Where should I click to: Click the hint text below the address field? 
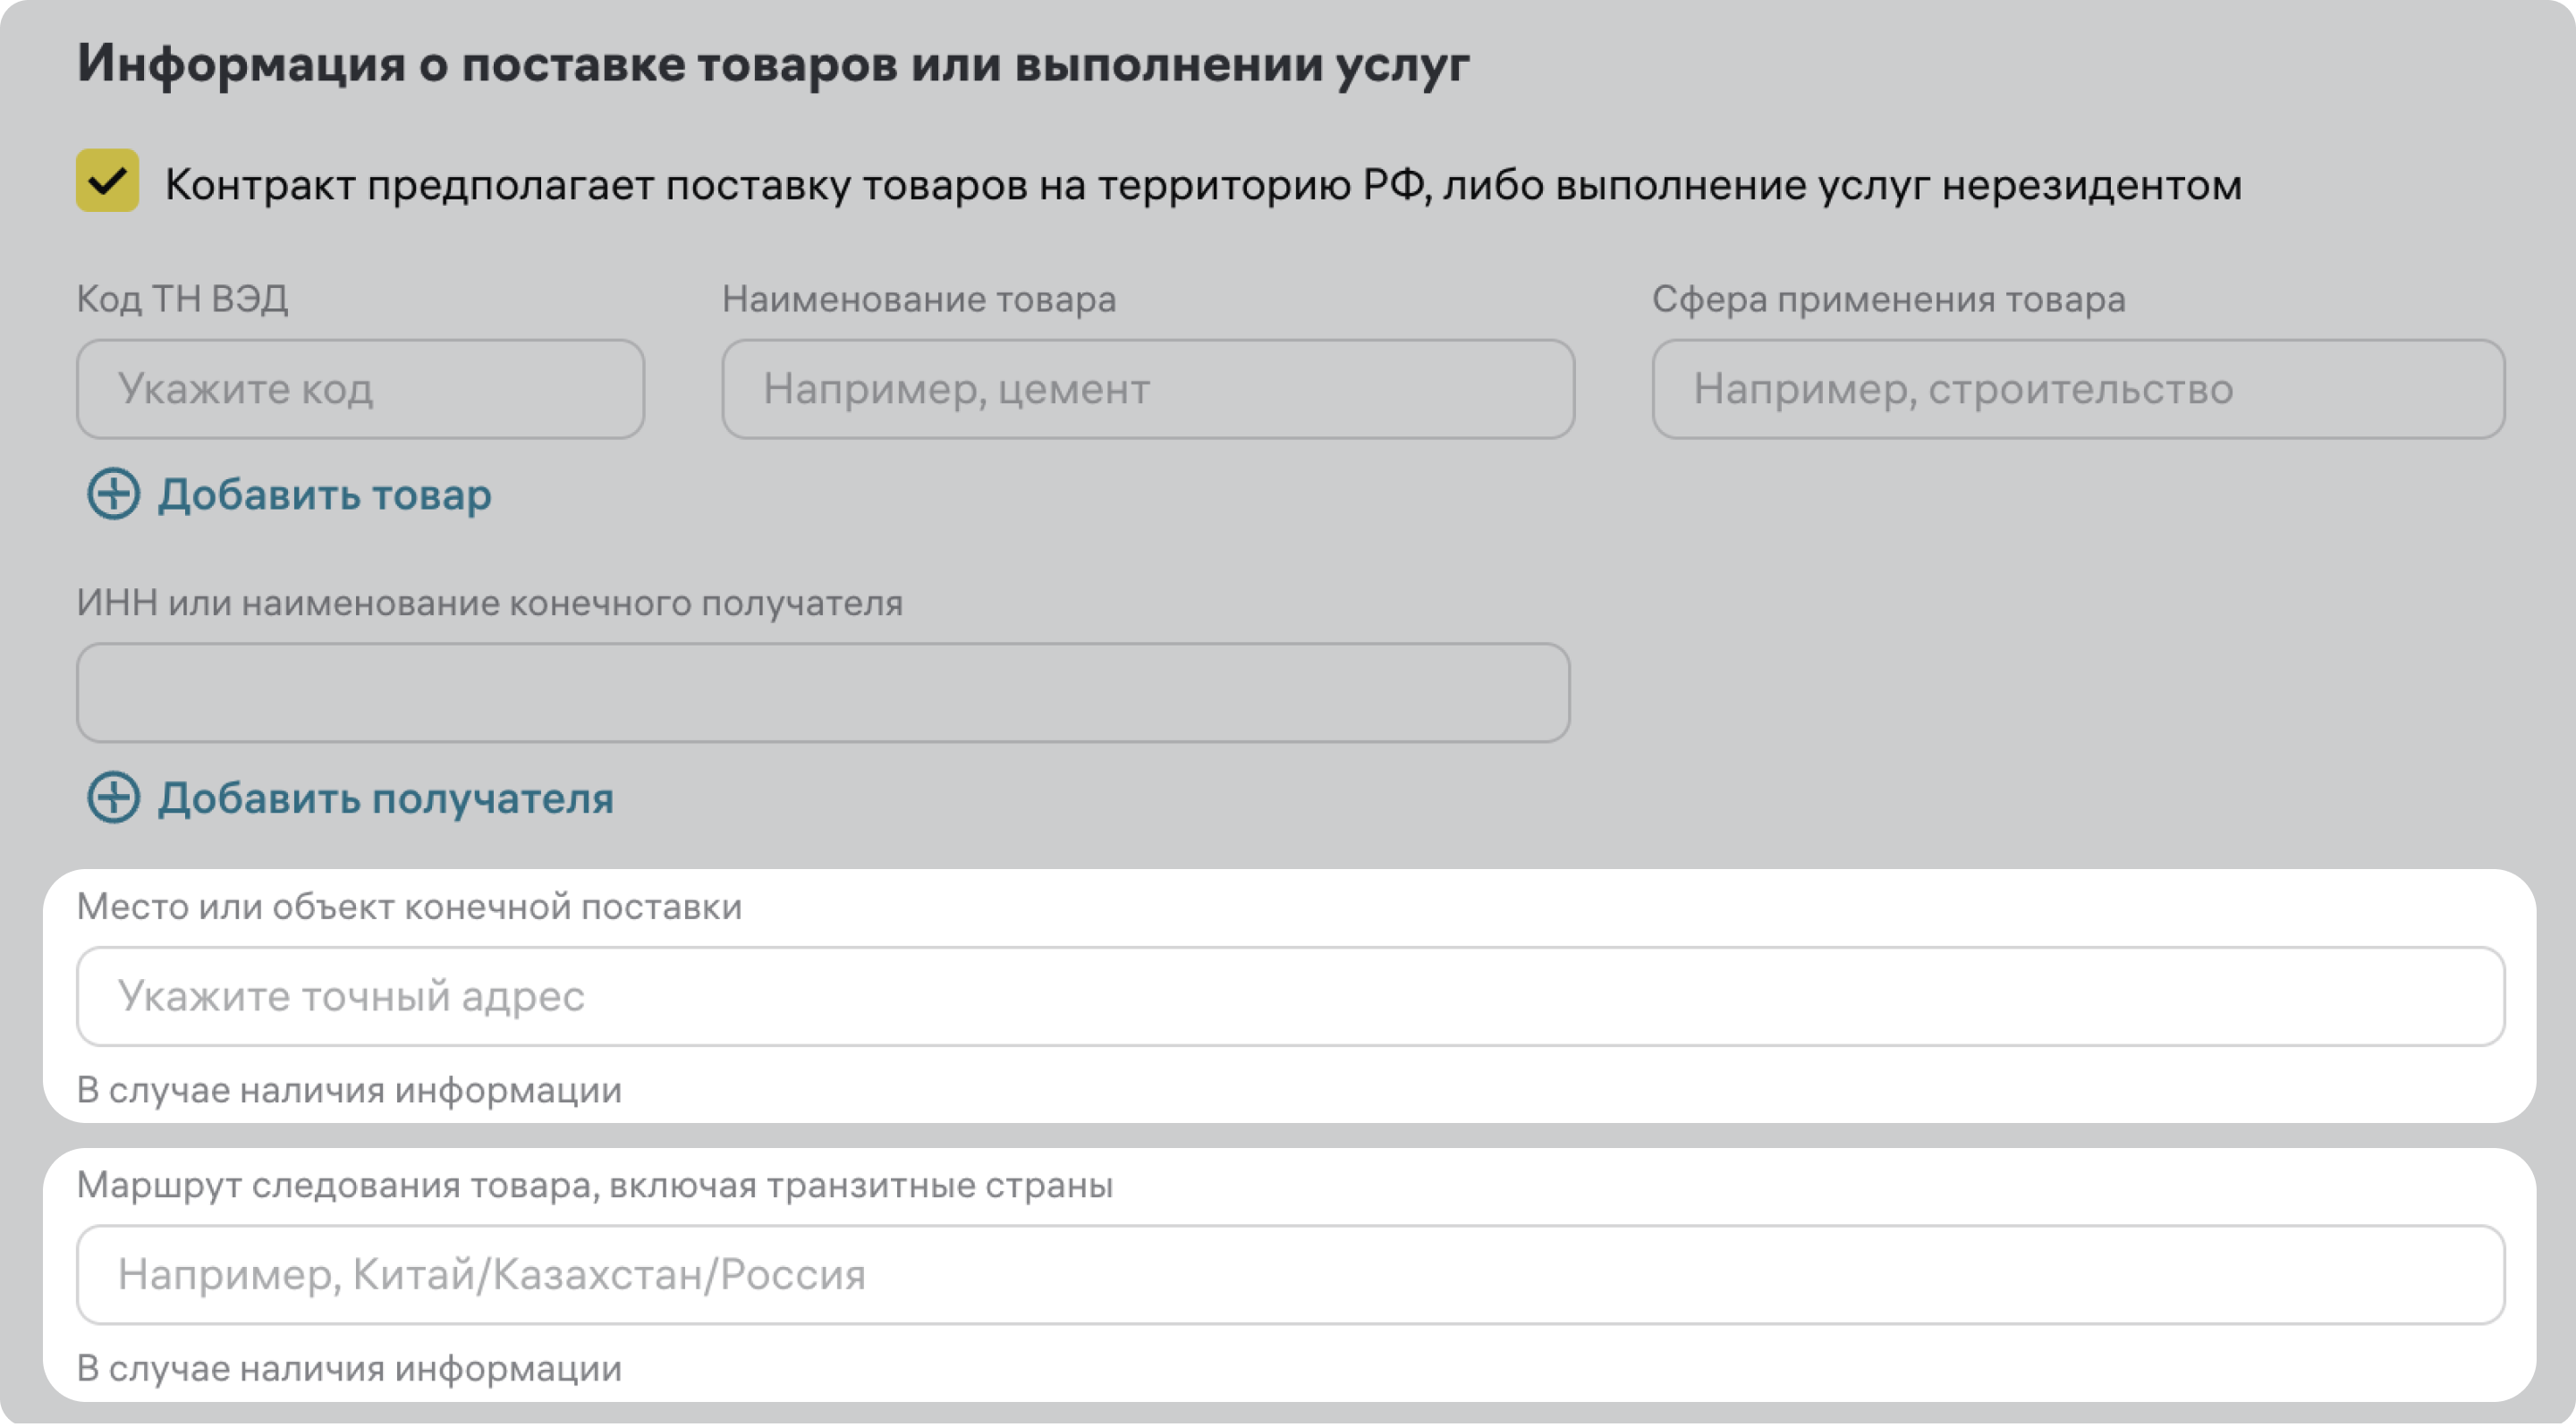[x=349, y=1090]
